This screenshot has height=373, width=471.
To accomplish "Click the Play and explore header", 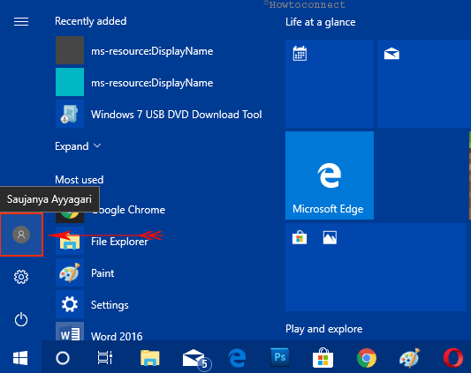I will [x=323, y=329].
